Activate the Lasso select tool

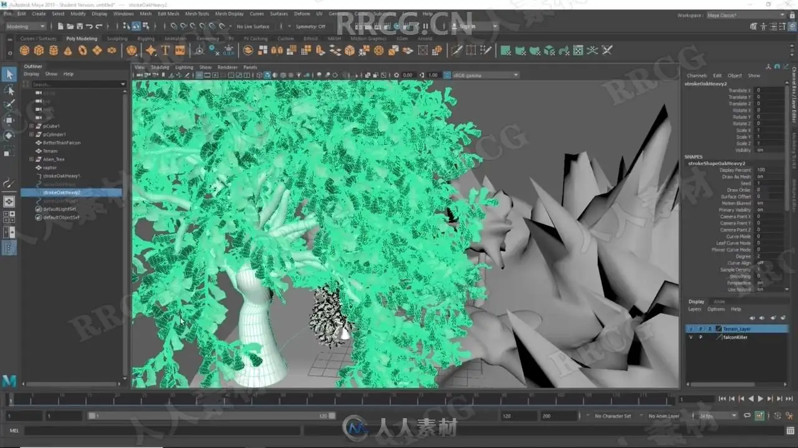pyautogui.click(x=9, y=90)
